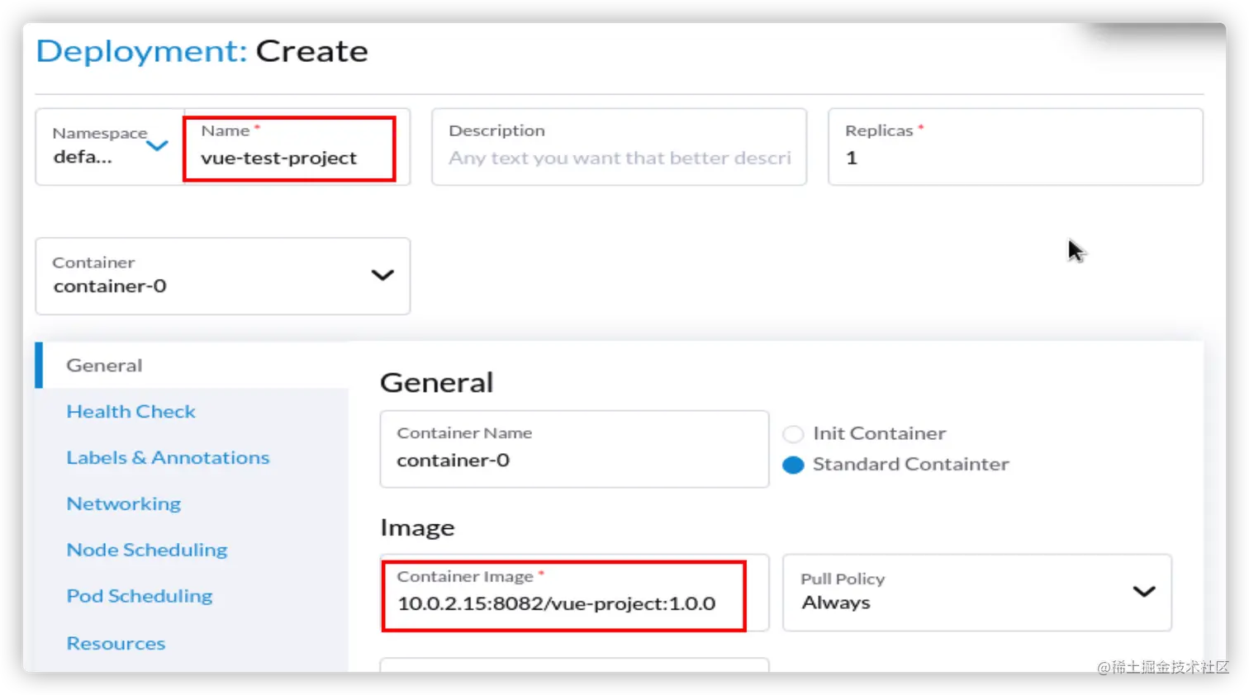The height and width of the screenshot is (695, 1249).
Task: Open the Namespace dropdown chevron
Action: click(x=157, y=146)
